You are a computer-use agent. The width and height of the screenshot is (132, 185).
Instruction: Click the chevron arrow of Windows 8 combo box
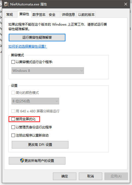pos(81,71)
